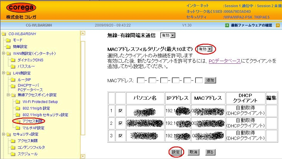Click the IPアドレス column header
The width and height of the screenshot is (282, 159).
(x=178, y=98)
